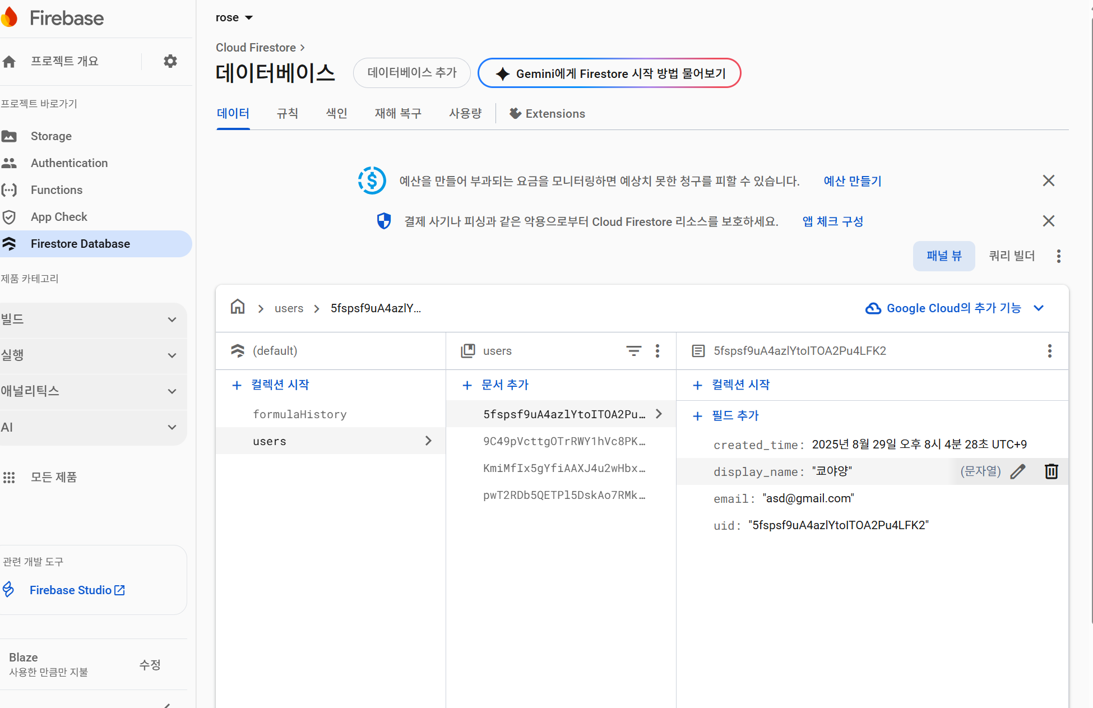Dismiss the budget notification banner
Viewport: 1093px width, 708px height.
[x=1049, y=181]
